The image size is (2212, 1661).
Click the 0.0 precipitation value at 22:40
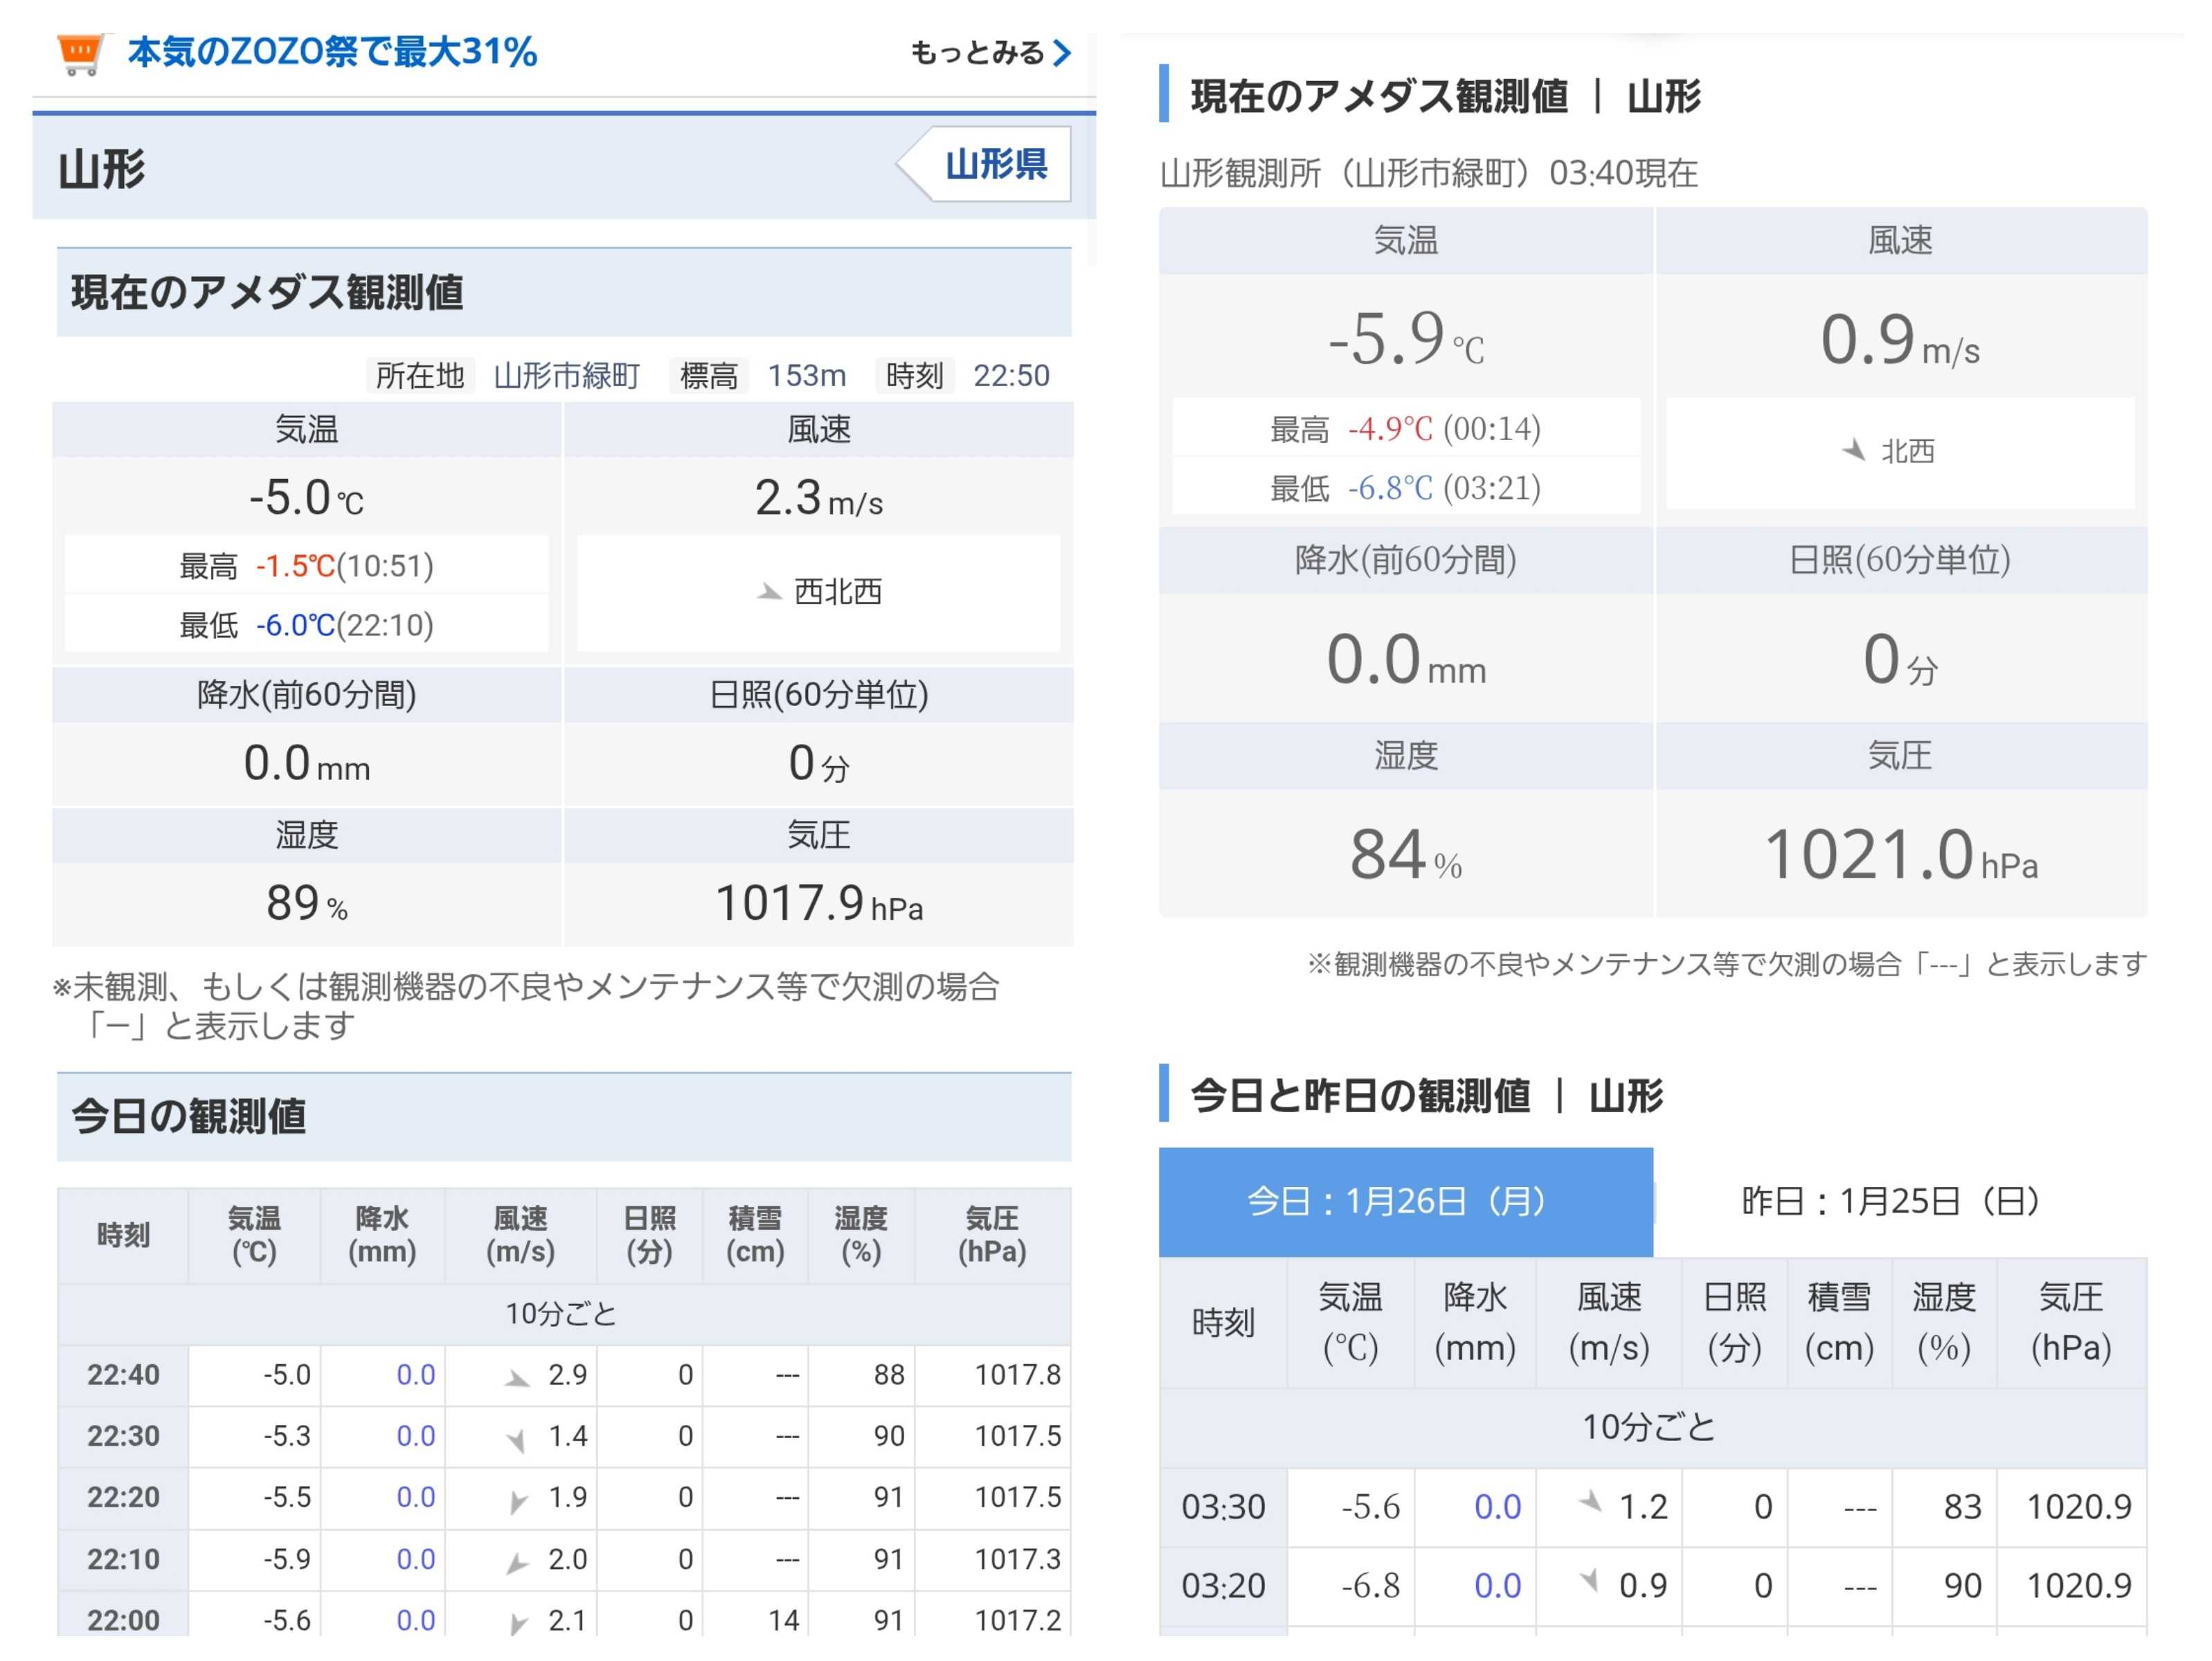pos(415,1375)
